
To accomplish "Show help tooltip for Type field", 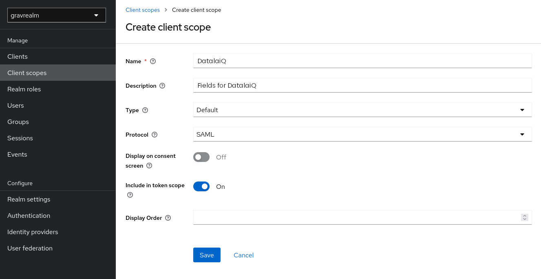I will click(145, 110).
